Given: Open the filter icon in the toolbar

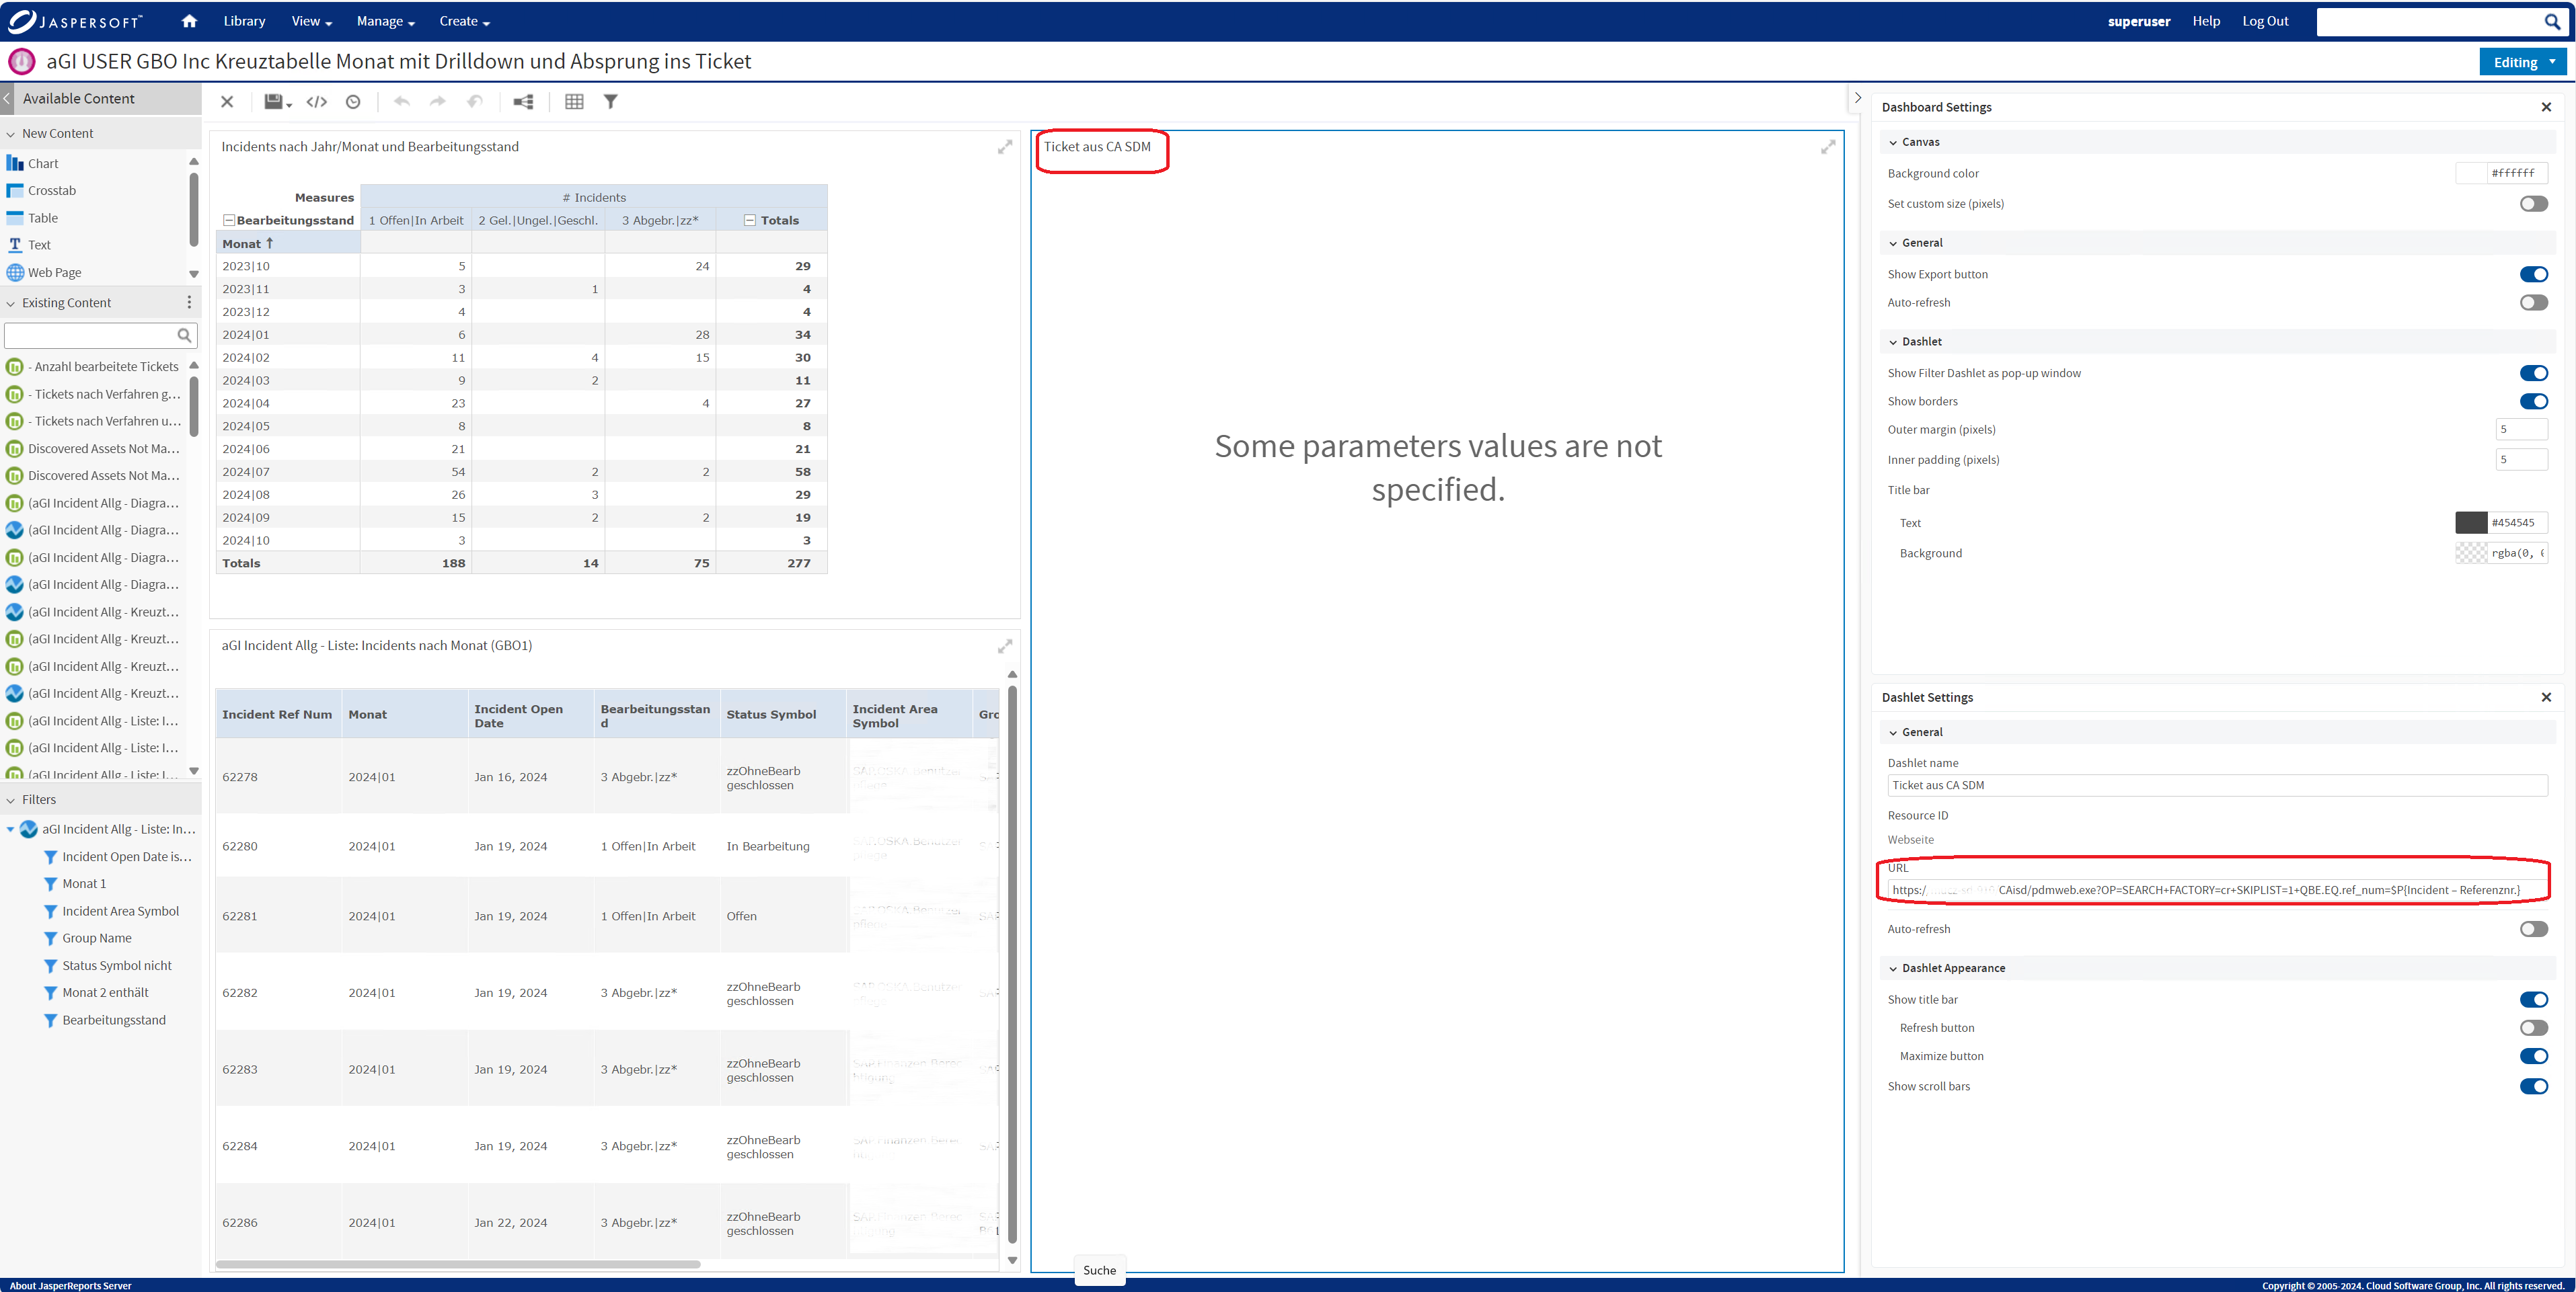Looking at the screenshot, I should pos(611,101).
